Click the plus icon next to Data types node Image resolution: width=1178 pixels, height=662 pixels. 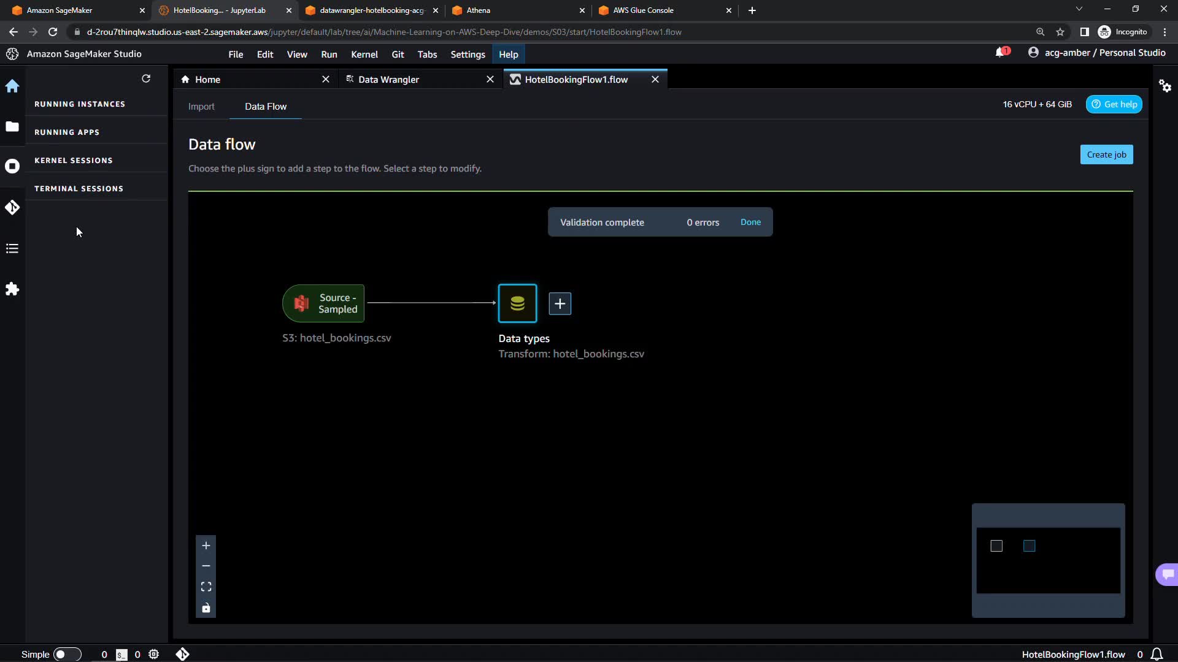[560, 303]
